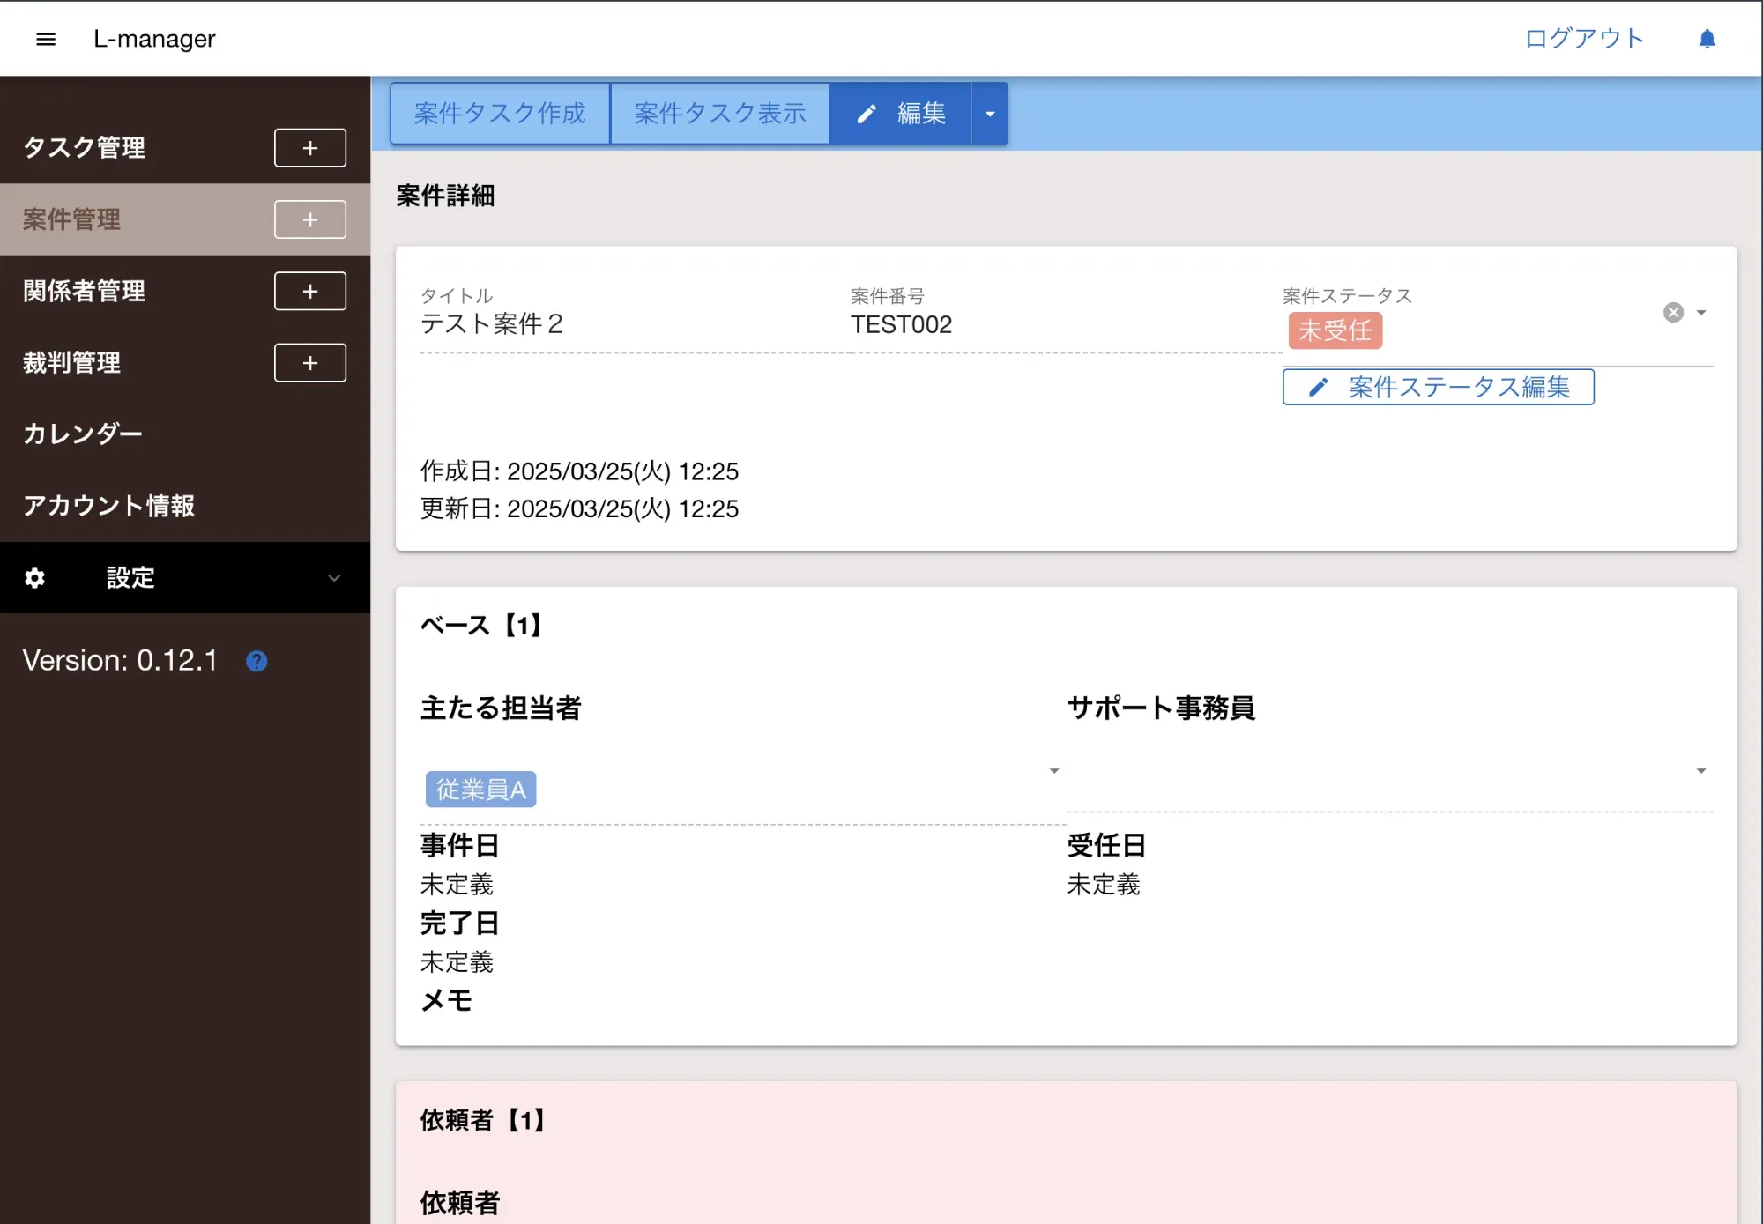This screenshot has width=1763, height=1224.
Task: Clear the 案件ステータス selection with X icon
Action: [x=1673, y=313]
